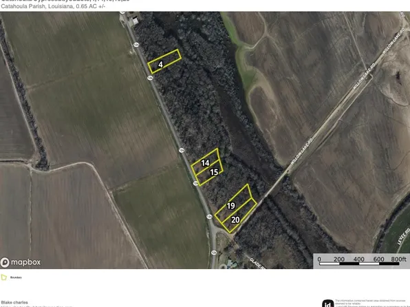The image size is (410, 307).
Task: Click the 'LEVEE RD' road label
Action: [x=404, y=237]
